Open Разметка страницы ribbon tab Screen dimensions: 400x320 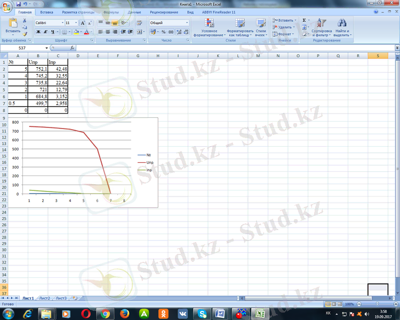coord(78,12)
